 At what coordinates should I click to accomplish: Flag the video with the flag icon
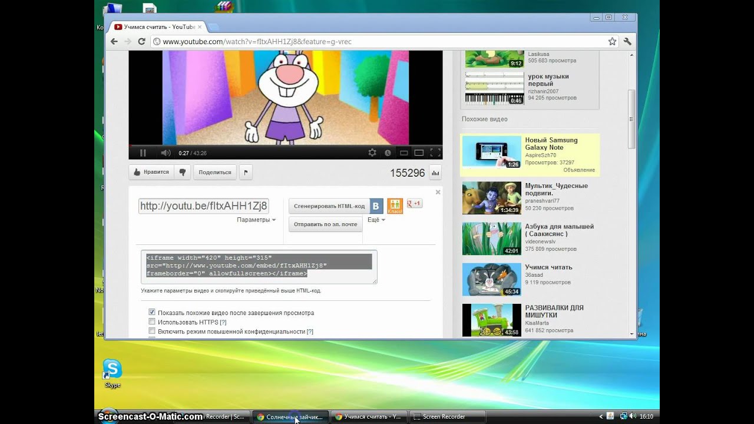(x=246, y=172)
